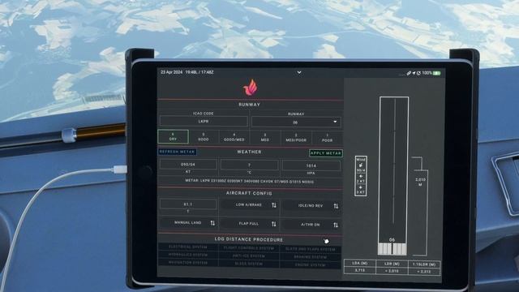Open the runway 06 dropdown
This screenshot has width=519, height=292.
point(296,122)
